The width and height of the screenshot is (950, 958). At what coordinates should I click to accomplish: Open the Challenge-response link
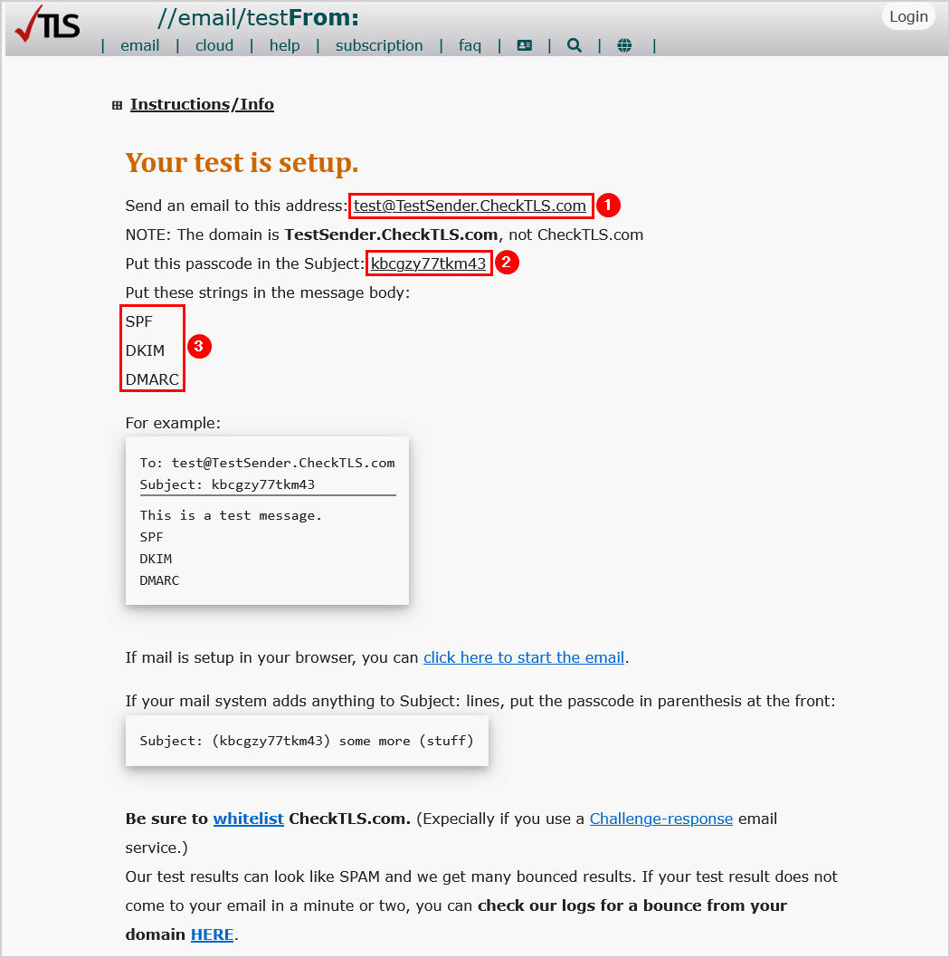(660, 819)
